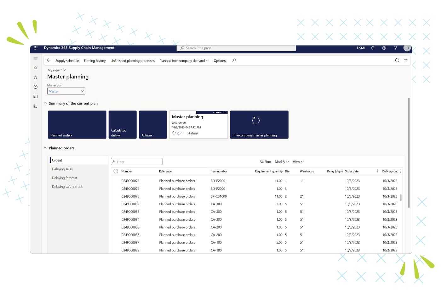This screenshot has height=299, width=441.
Task: Open the Options tab
Action: point(220,61)
